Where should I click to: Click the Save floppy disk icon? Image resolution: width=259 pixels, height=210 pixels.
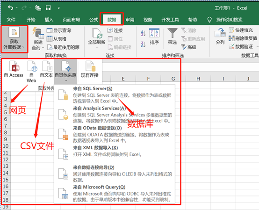point(48,7)
